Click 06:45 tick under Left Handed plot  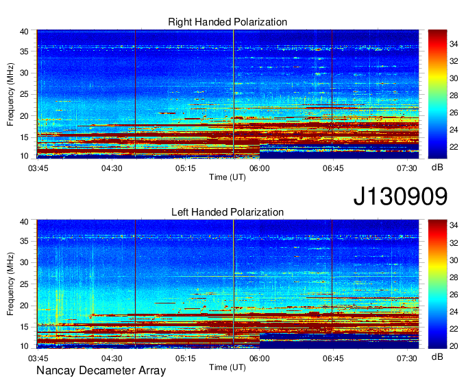333,358
